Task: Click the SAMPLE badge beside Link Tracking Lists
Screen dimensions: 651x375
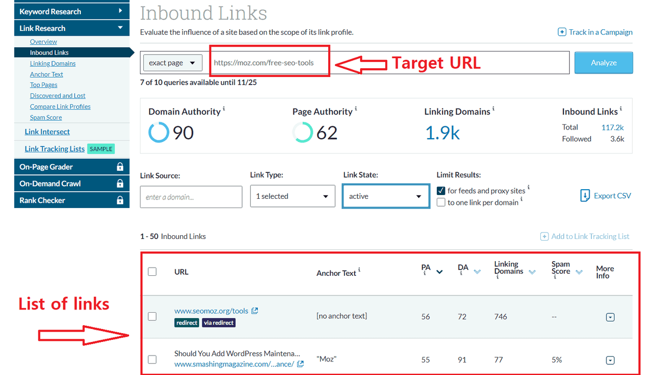Action: [101, 149]
